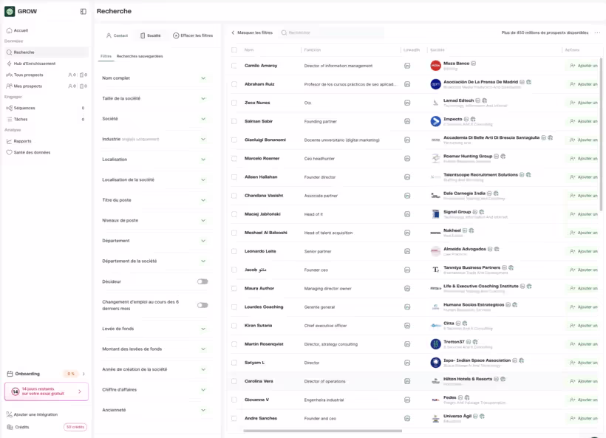
Task: Click the GROW logo icon
Action: (x=10, y=11)
